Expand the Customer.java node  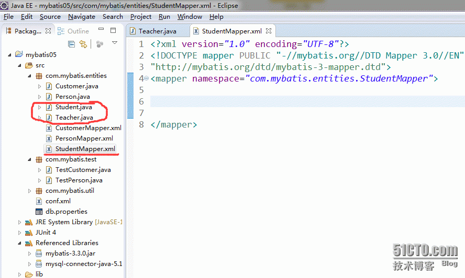pyautogui.click(x=39, y=86)
